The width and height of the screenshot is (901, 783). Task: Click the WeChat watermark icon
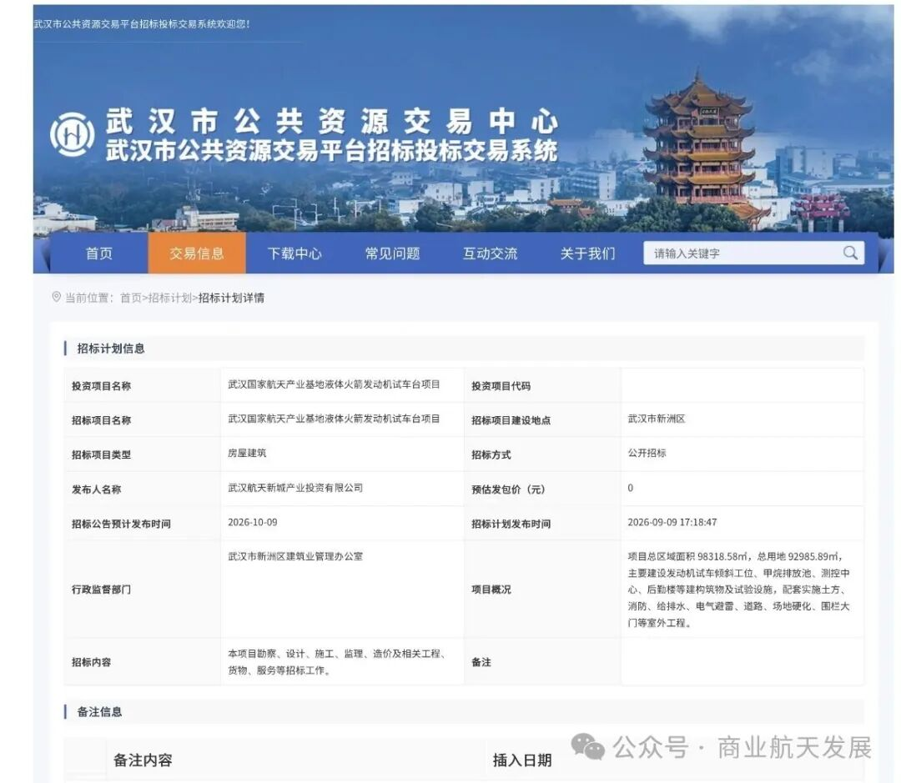click(587, 747)
